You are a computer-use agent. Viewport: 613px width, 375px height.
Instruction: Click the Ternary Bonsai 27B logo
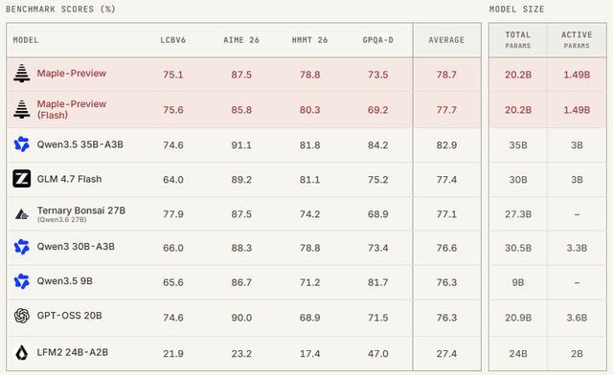(21, 214)
